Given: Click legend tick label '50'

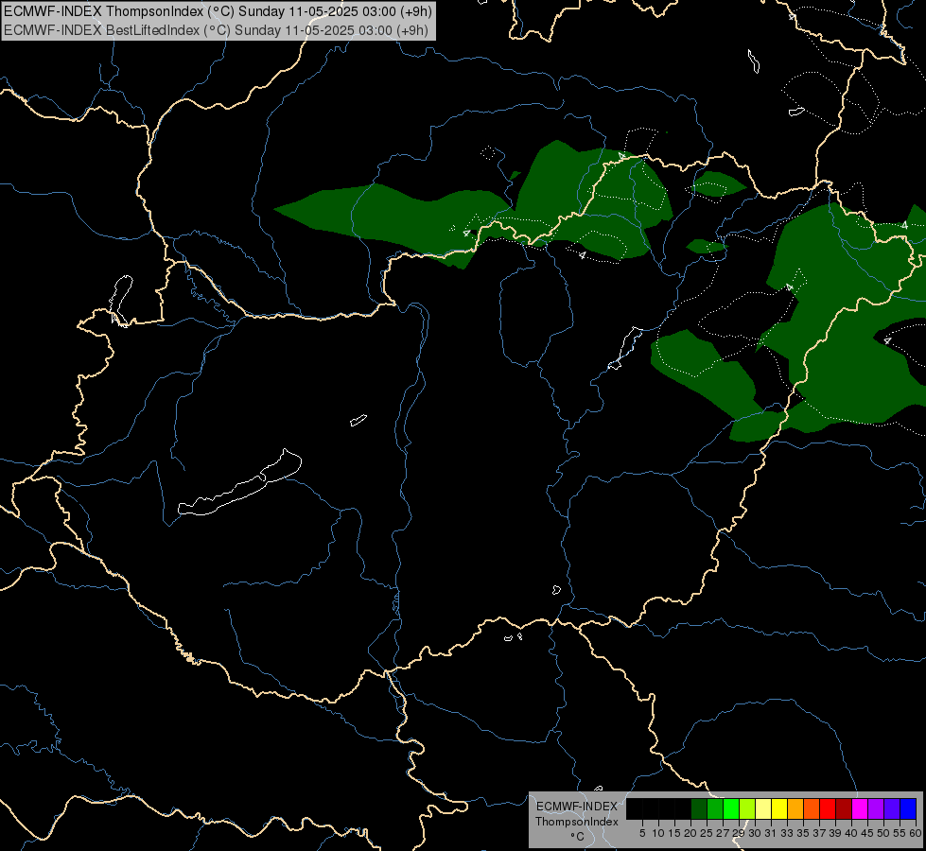Looking at the screenshot, I should 882,833.
